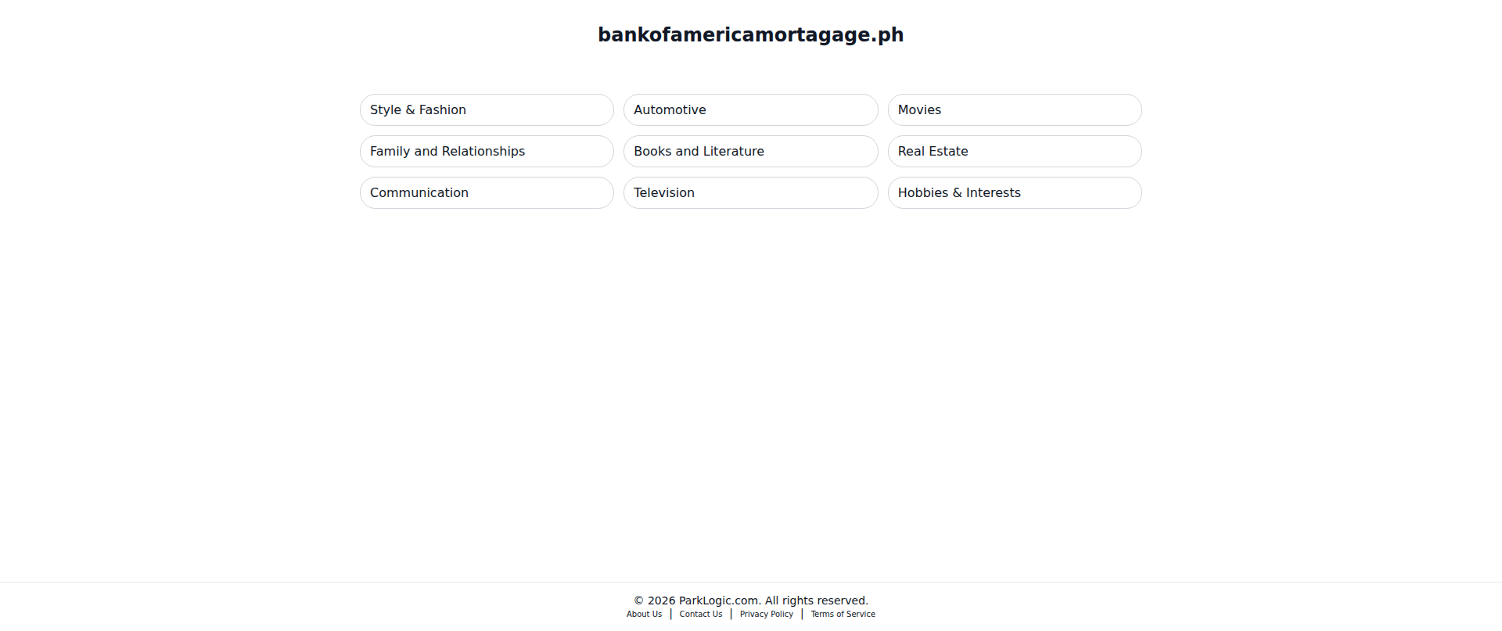1502x631 pixels.
Task: Browse Books and Literature category
Action: pos(750,152)
